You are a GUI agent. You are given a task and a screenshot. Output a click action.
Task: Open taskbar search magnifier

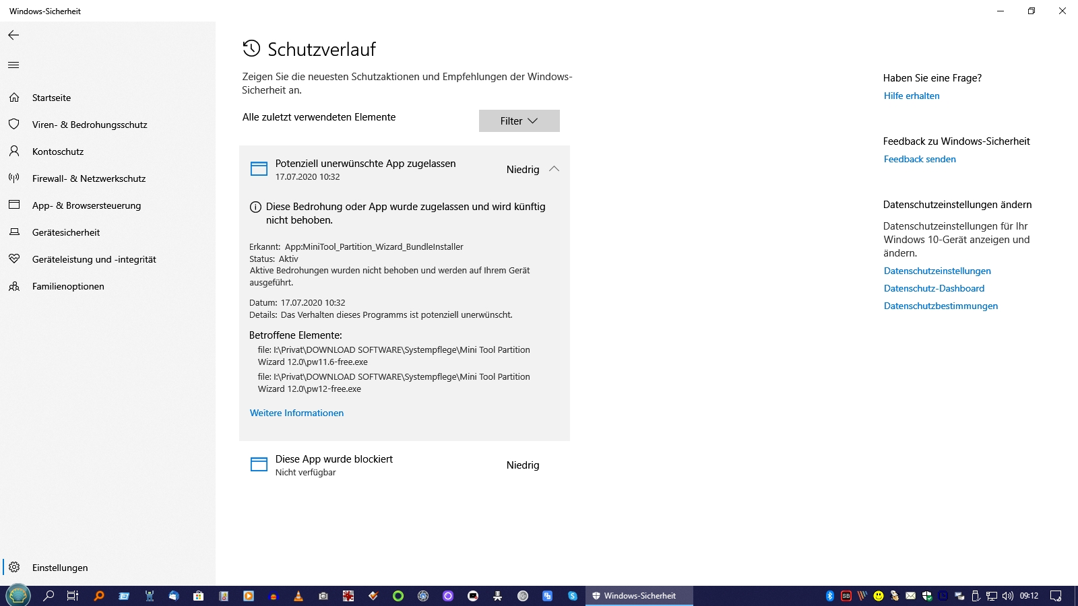(49, 596)
